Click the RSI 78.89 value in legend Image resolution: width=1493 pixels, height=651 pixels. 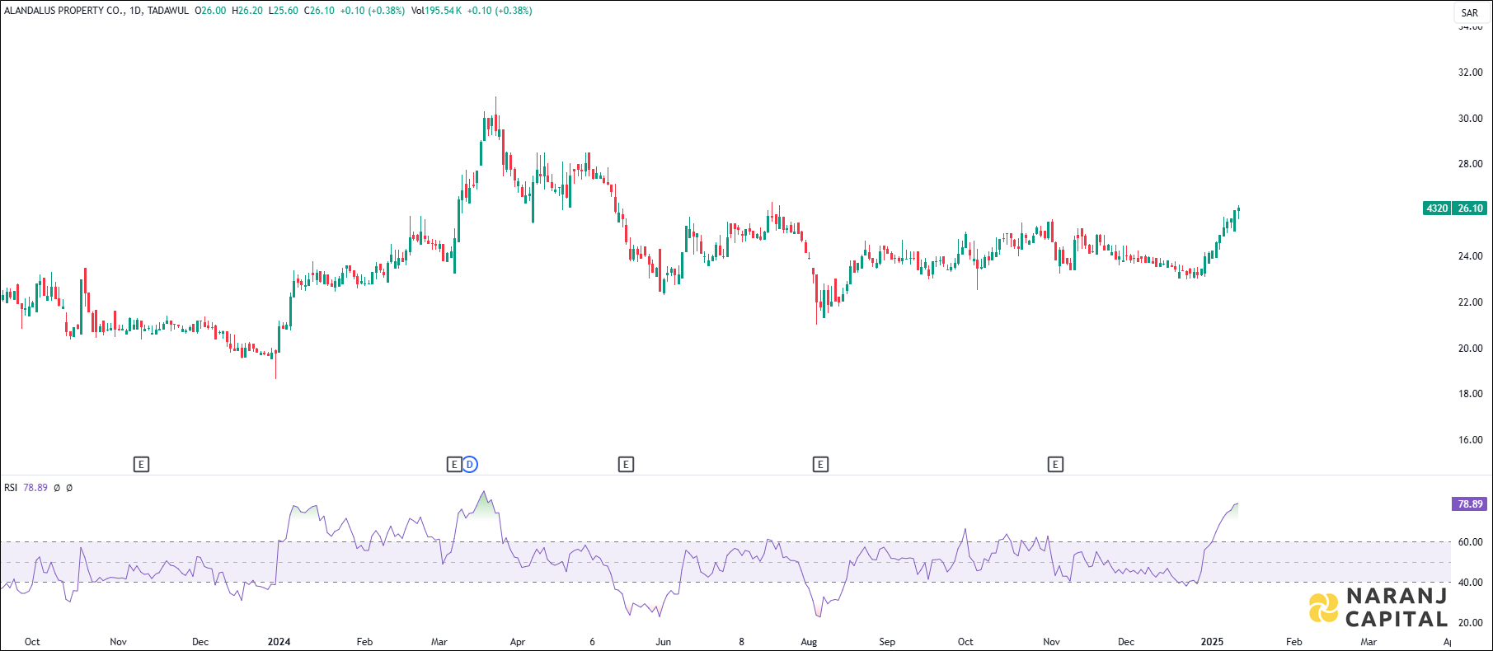tap(35, 488)
